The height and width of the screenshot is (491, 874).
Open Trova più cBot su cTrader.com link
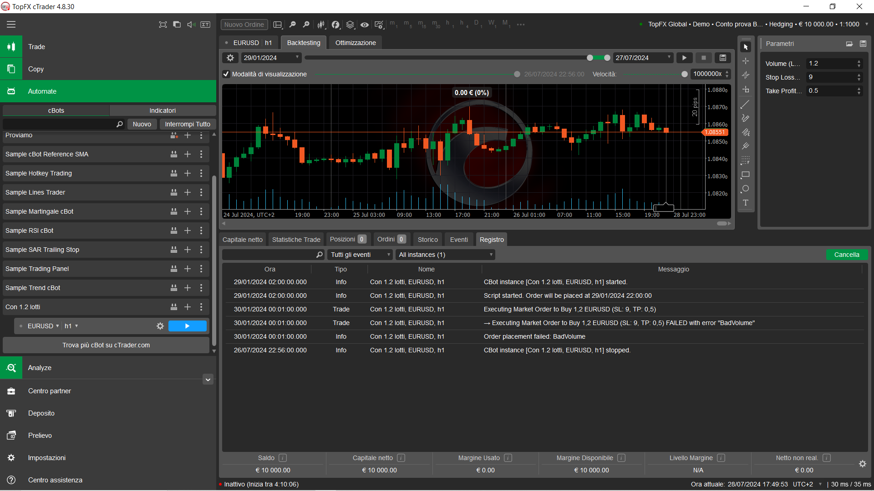(x=106, y=345)
